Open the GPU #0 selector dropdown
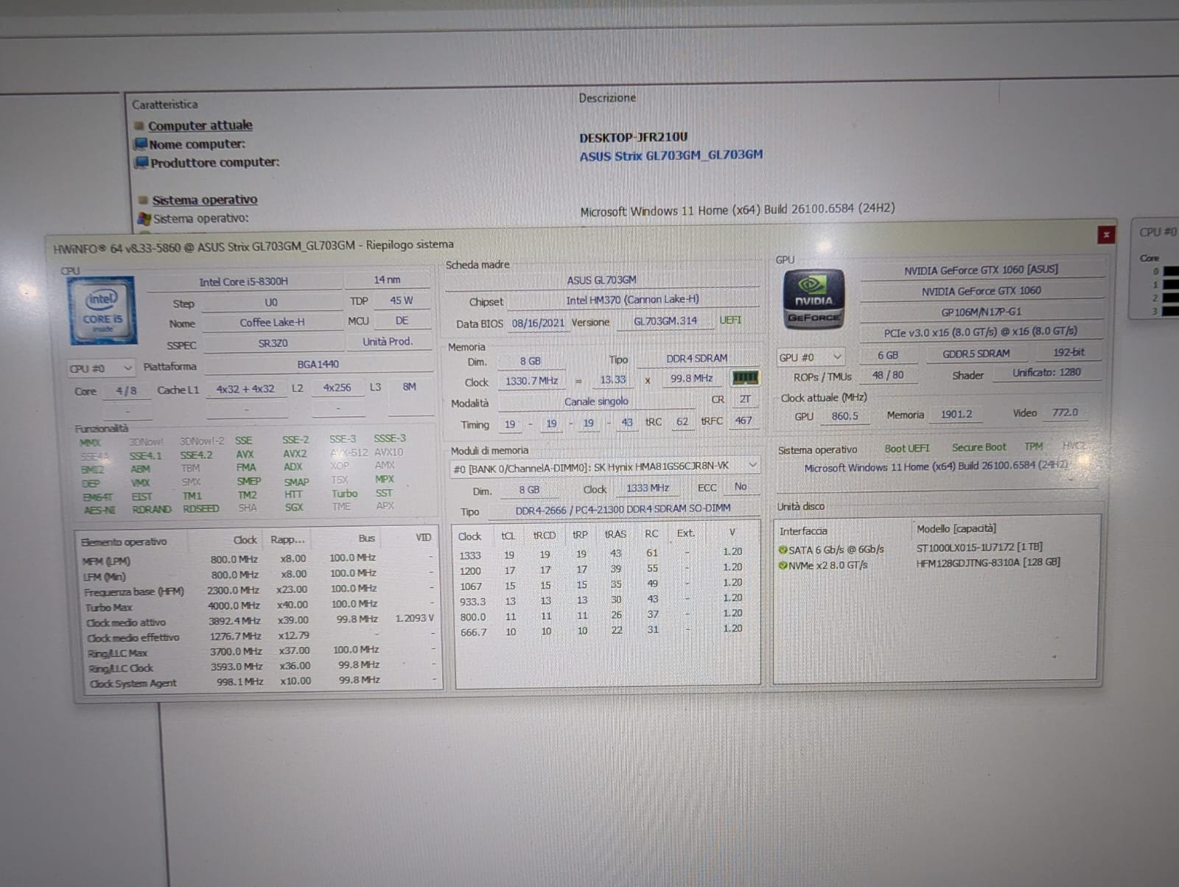Viewport: 1179px width, 887px height. (810, 357)
